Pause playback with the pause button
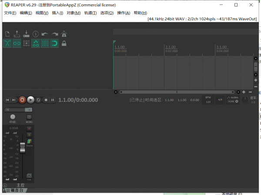Screen dimensions: 261x195 53,100
